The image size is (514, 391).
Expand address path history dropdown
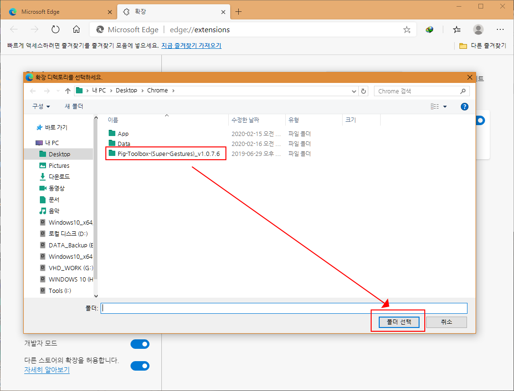click(354, 91)
